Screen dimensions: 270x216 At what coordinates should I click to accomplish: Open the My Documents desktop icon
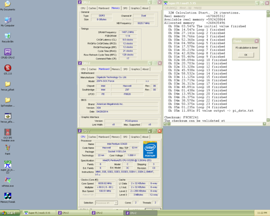(x=8, y=6)
